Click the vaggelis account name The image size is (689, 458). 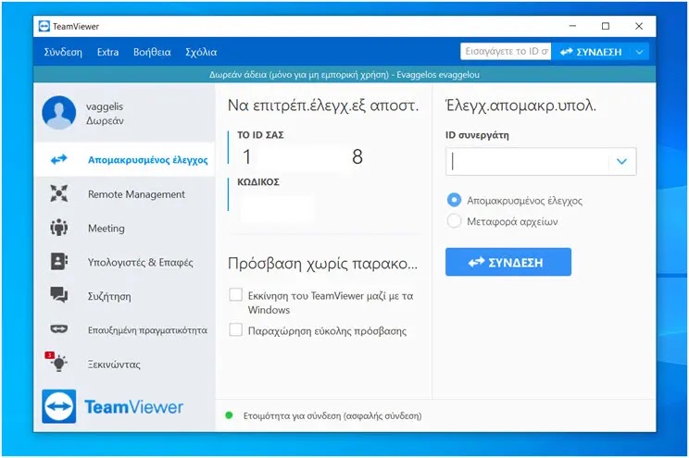105,106
